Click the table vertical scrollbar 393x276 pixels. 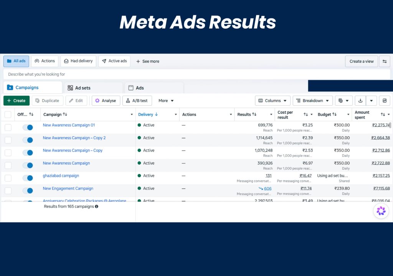[x=390, y=125]
